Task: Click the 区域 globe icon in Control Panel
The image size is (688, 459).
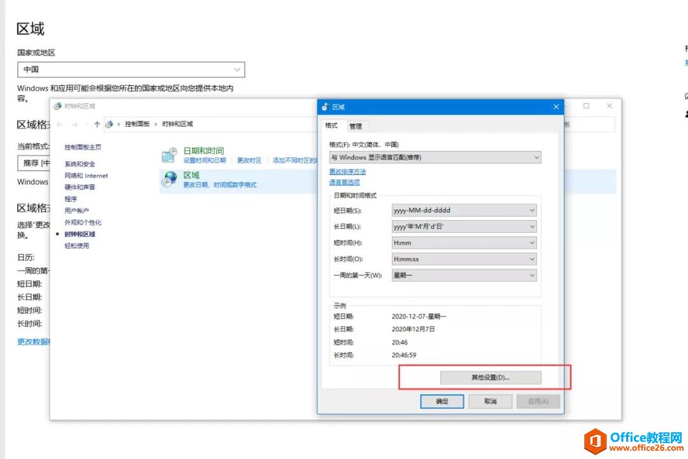Action: pos(168,178)
